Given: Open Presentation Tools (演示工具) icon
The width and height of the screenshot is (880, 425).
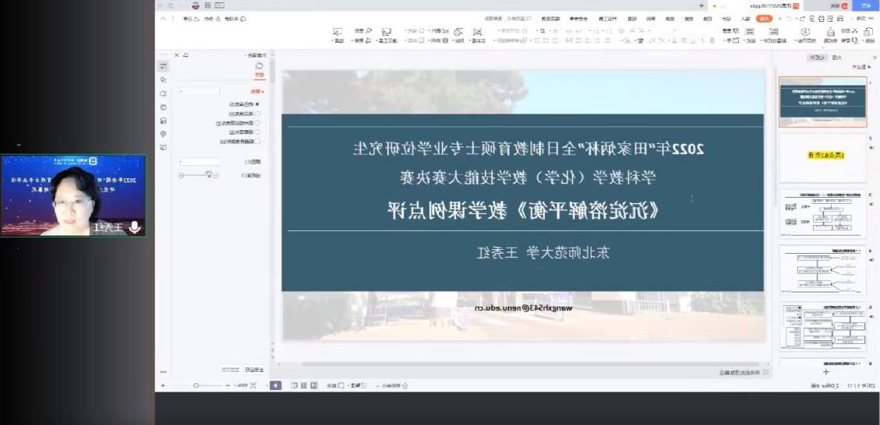Looking at the screenshot, I should [386, 32].
